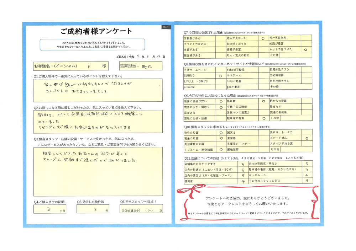Tick the empty 信頼感がある box
The width and height of the screenshot is (356, 251).
[220, 38]
